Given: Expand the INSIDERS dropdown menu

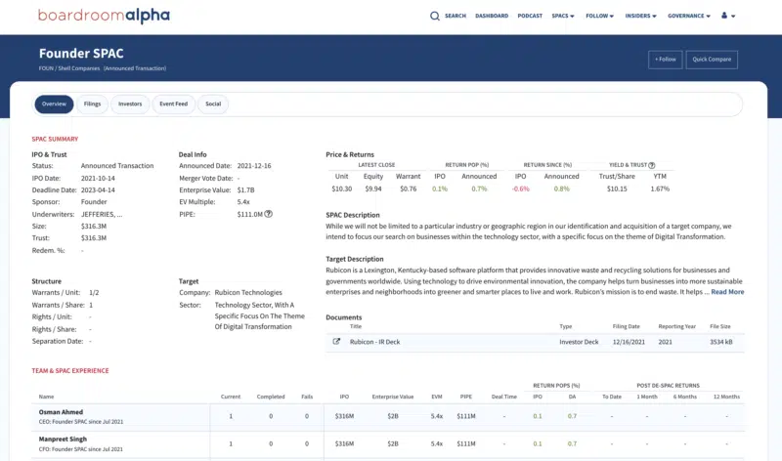Looking at the screenshot, I should [x=640, y=16].
